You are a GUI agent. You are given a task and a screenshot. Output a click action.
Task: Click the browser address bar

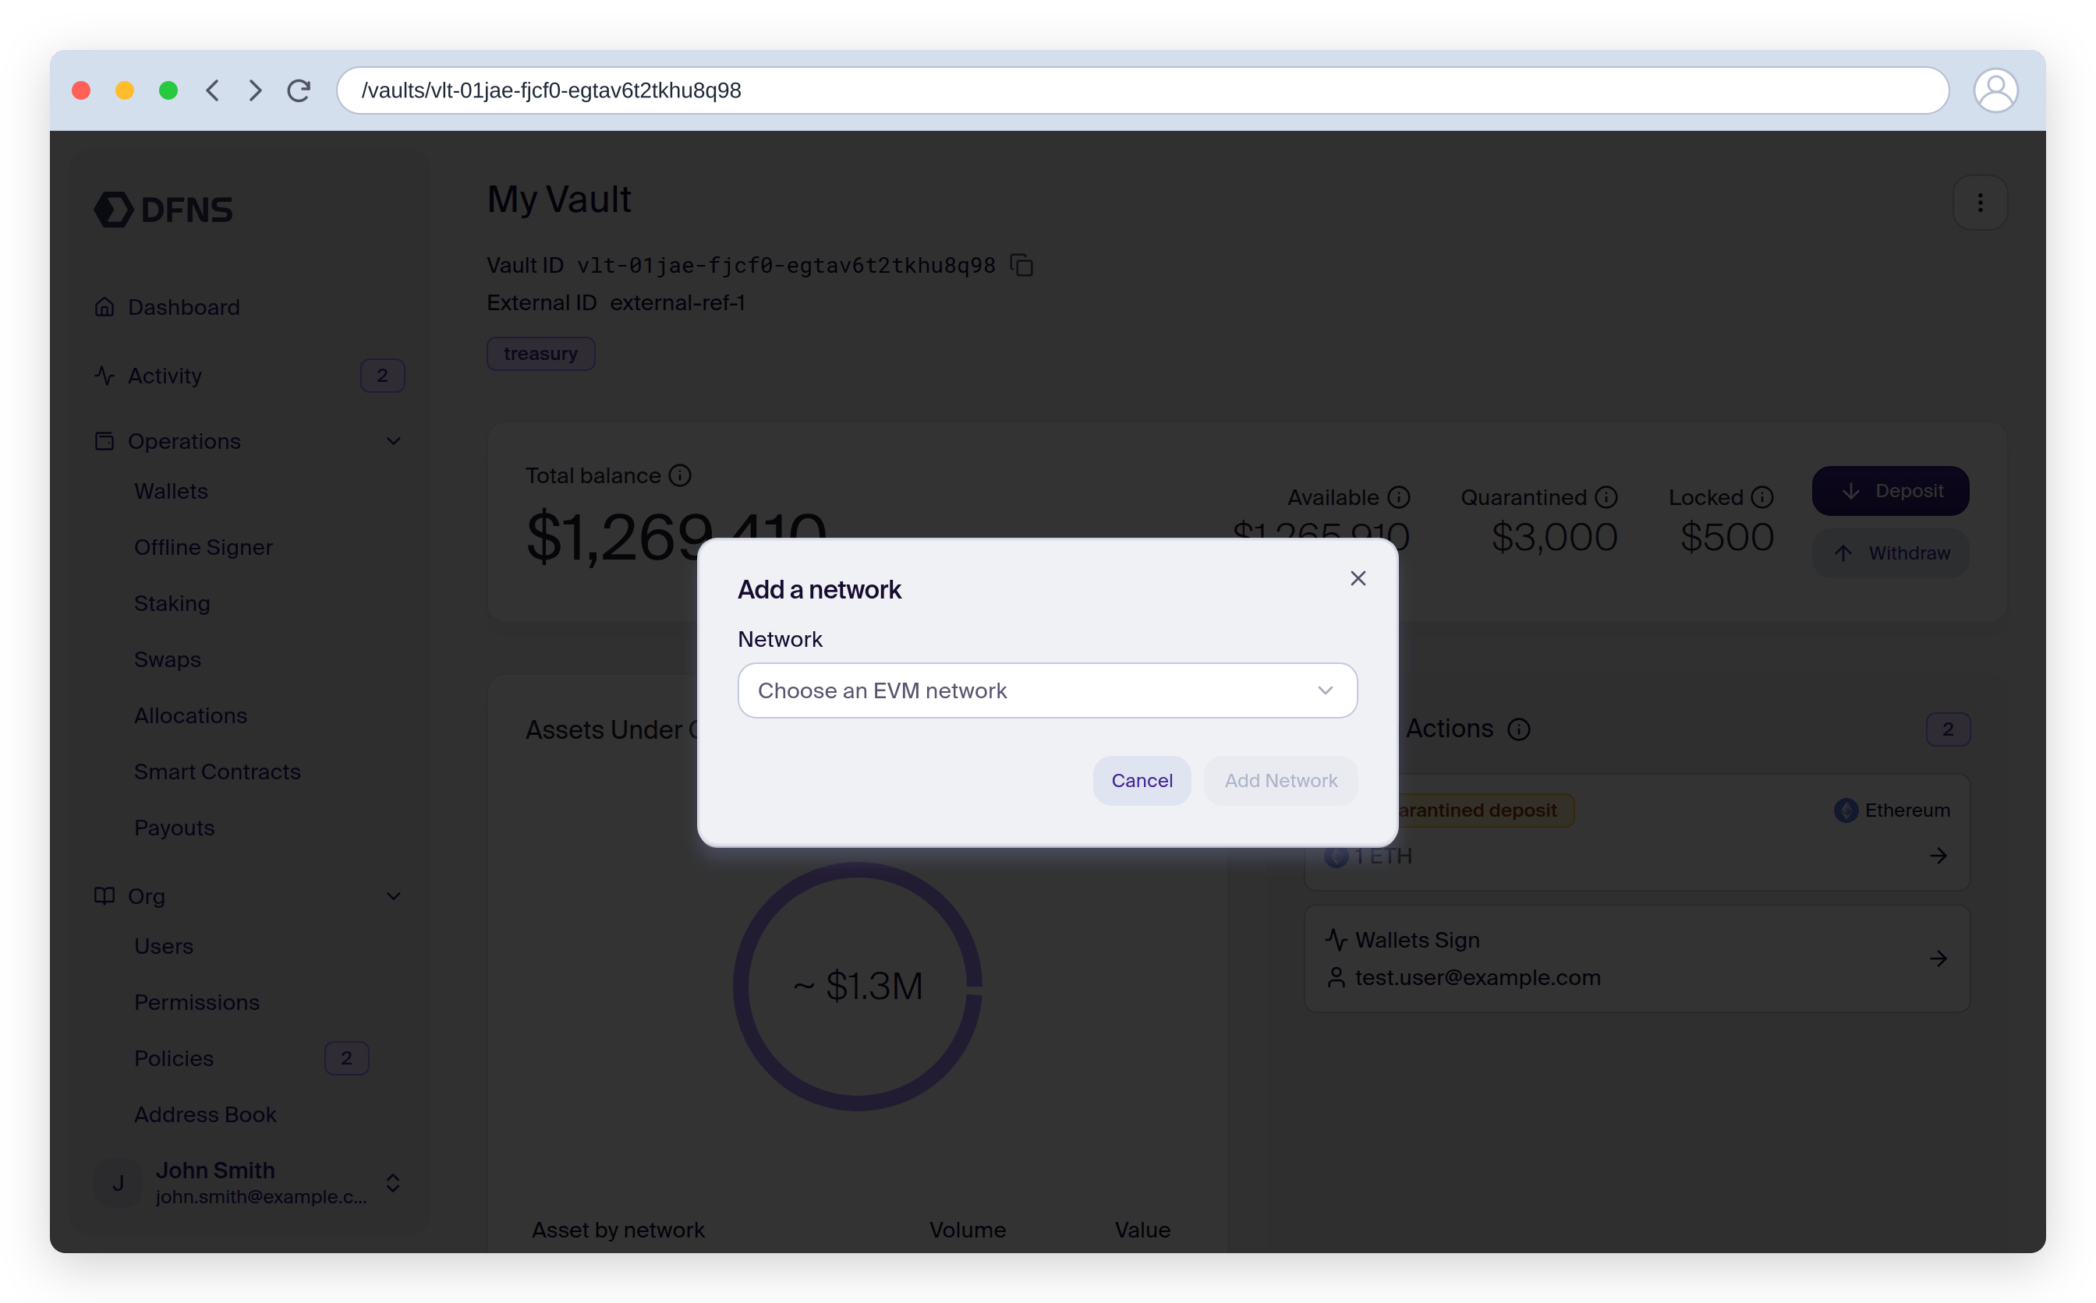[1142, 90]
